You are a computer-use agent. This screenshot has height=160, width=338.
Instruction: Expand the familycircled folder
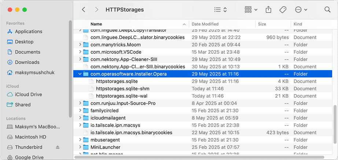coord(80,111)
